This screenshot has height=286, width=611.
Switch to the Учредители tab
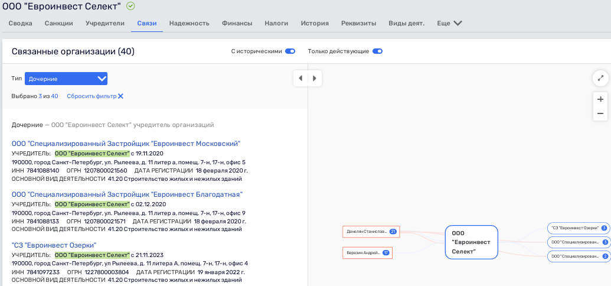pos(105,23)
